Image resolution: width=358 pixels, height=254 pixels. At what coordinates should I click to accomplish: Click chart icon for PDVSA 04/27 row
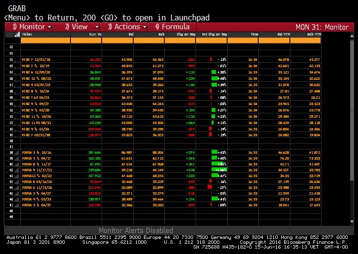(17, 194)
